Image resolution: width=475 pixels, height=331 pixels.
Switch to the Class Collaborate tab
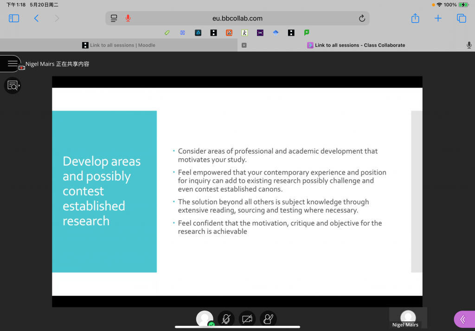click(356, 45)
